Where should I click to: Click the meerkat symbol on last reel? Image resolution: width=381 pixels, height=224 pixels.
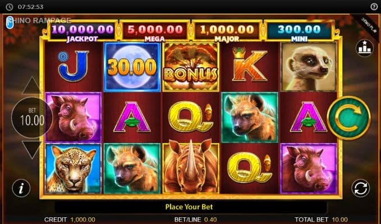tap(309, 67)
